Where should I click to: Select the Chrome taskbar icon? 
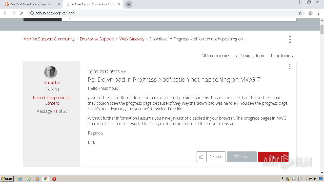(46, 179)
